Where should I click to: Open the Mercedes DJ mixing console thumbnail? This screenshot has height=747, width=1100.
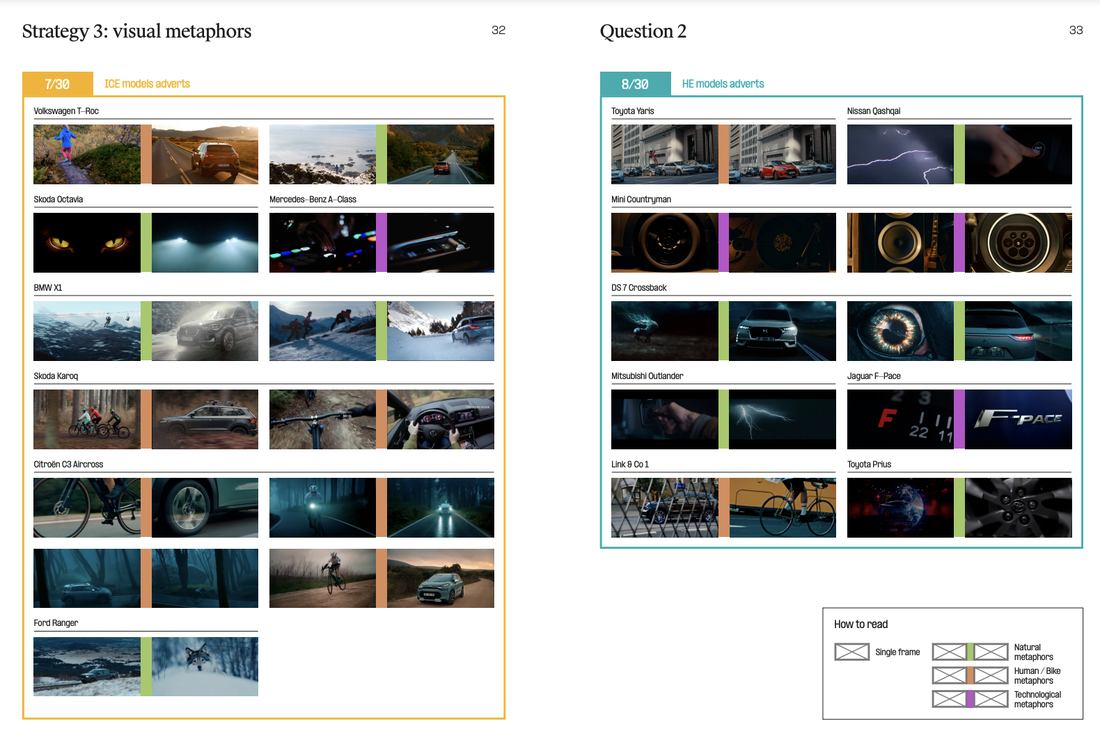tap(322, 243)
